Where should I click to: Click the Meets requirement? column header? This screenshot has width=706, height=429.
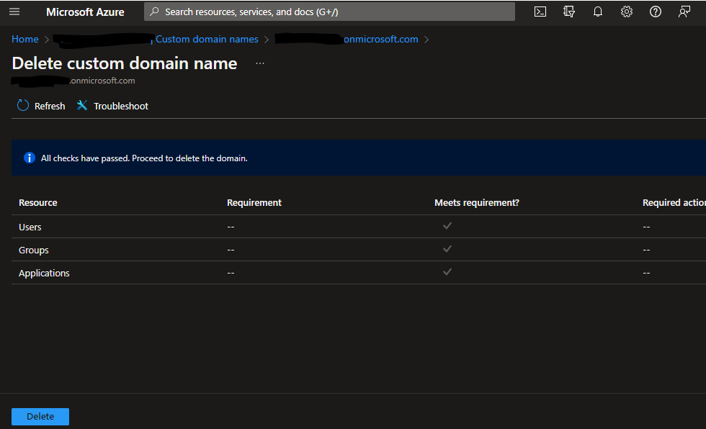477,203
